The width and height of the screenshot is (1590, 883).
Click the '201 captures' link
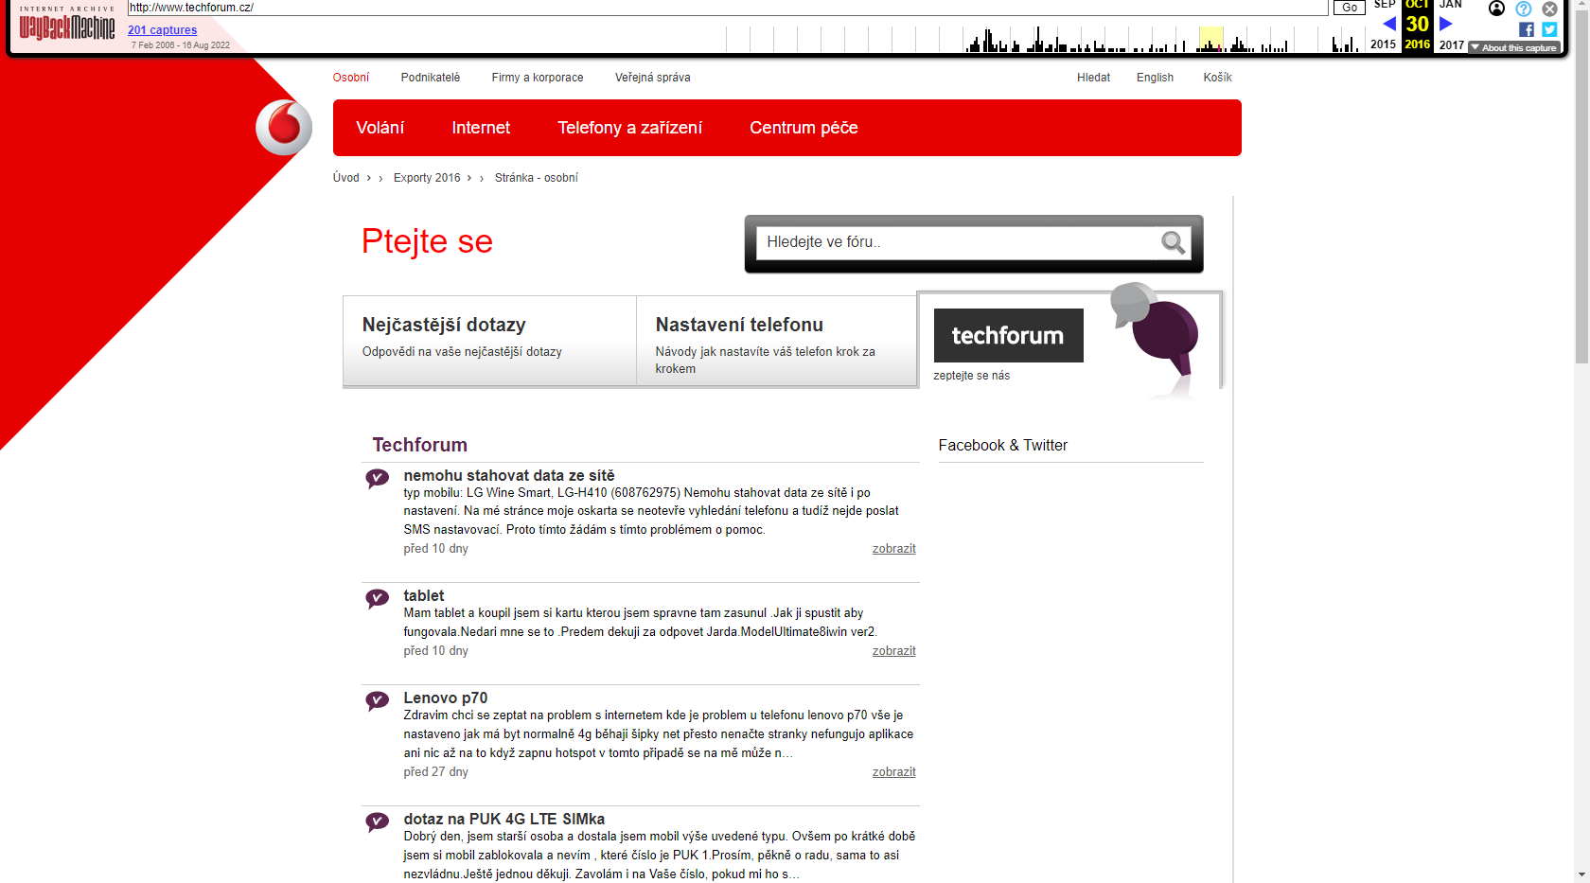click(163, 30)
